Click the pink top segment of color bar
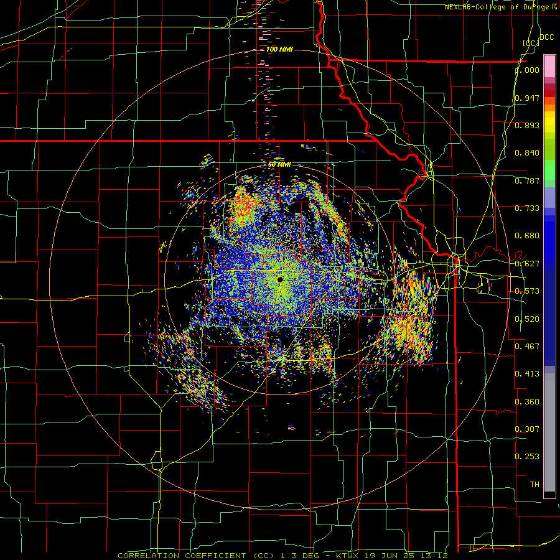The image size is (560, 560). (549, 66)
